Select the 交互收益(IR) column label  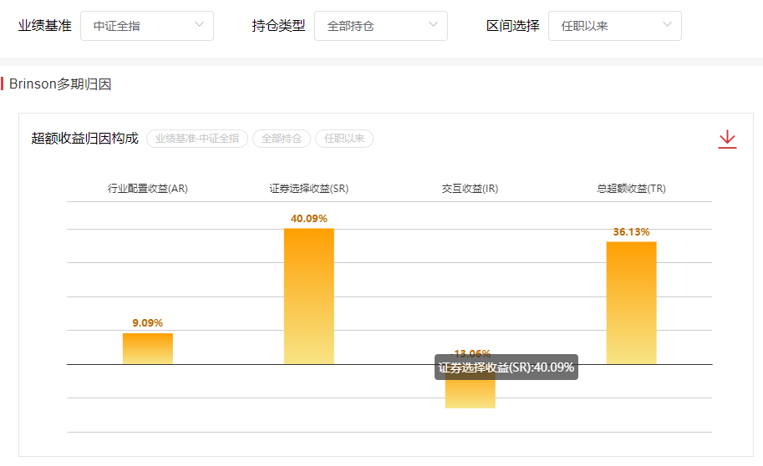[x=470, y=189]
